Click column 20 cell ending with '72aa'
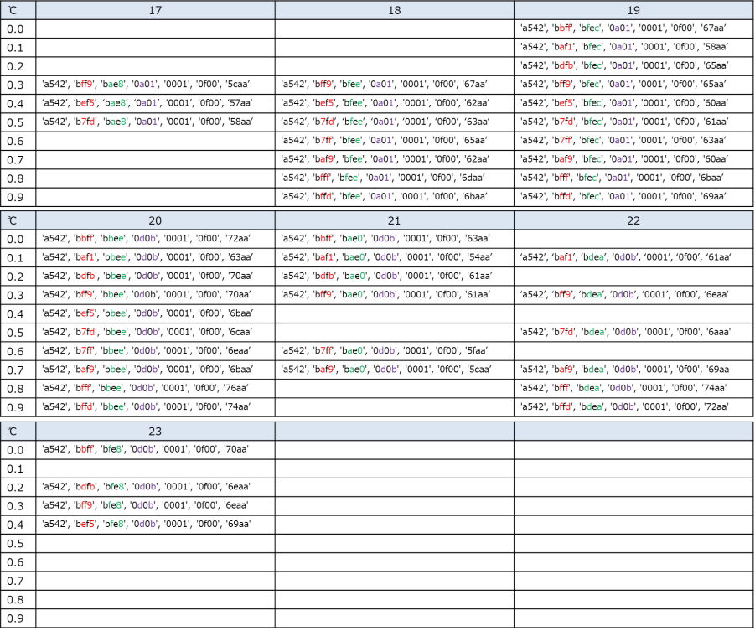 [x=155, y=239]
